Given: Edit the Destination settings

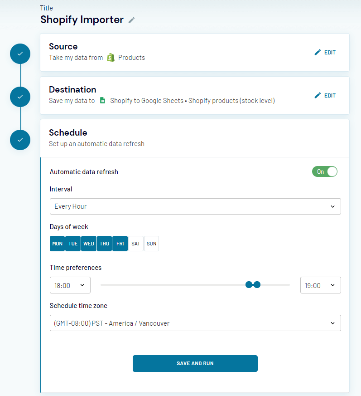Looking at the screenshot, I should pos(325,95).
